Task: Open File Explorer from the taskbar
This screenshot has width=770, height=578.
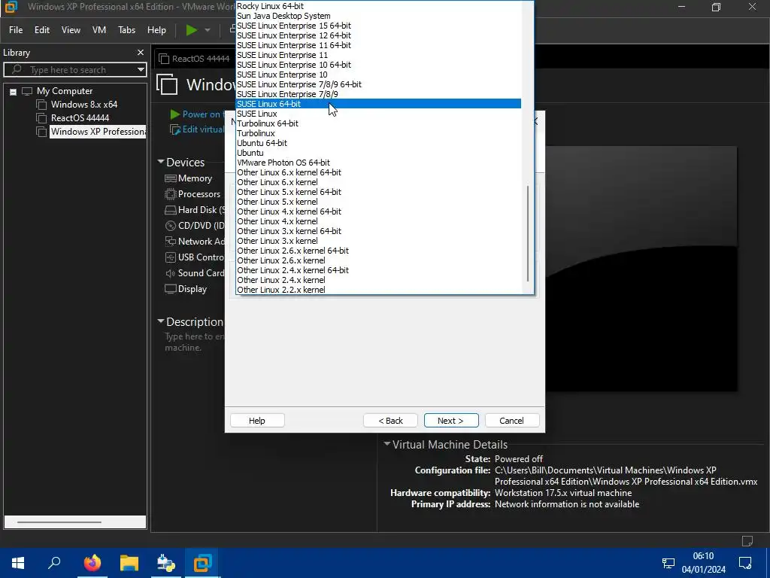Action: pyautogui.click(x=129, y=563)
